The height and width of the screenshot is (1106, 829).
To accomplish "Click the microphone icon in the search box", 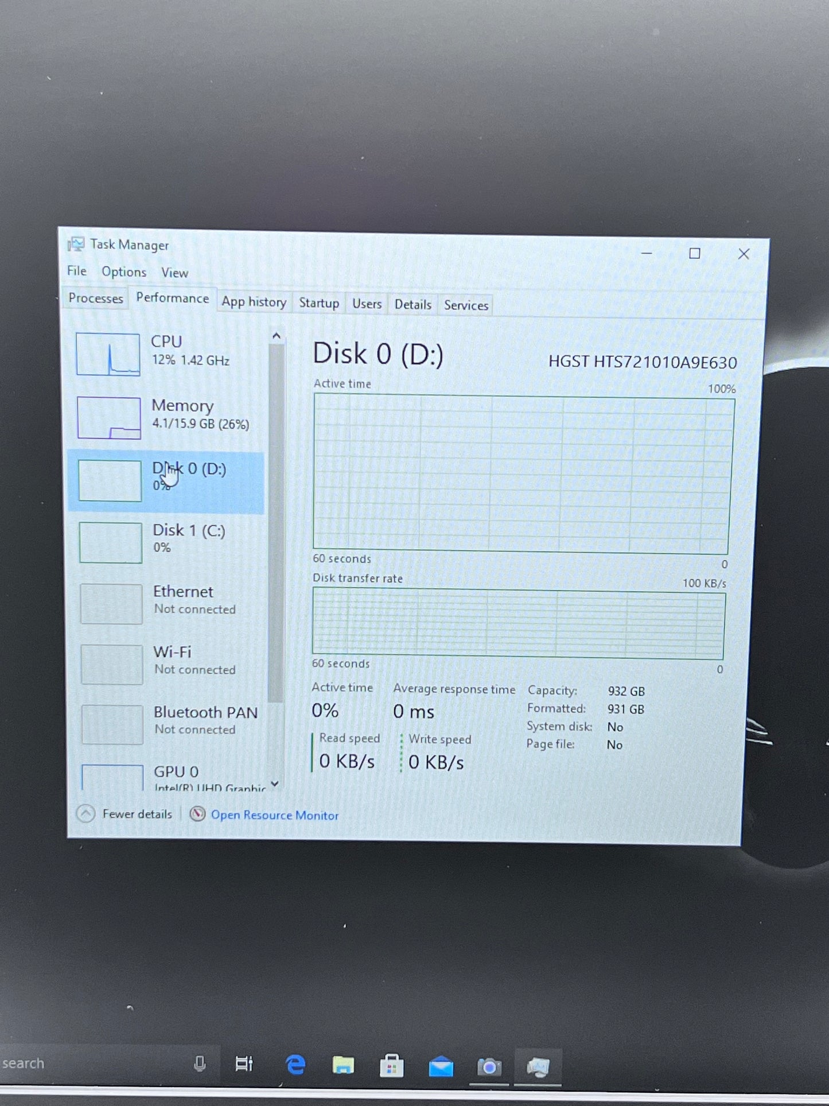I will click(200, 1064).
